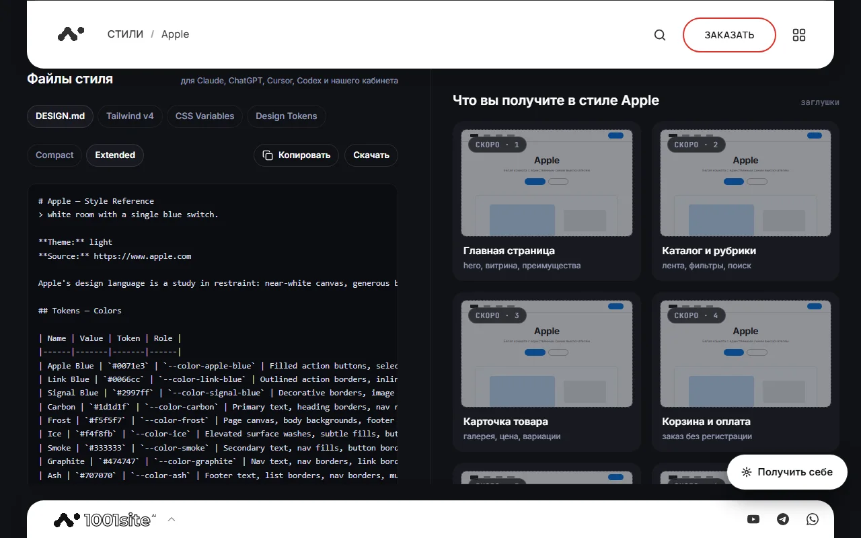Image resolution: width=861 pixels, height=538 pixels.
Task: Go to the СТИЛИ breadcrumb
Action: (125, 34)
